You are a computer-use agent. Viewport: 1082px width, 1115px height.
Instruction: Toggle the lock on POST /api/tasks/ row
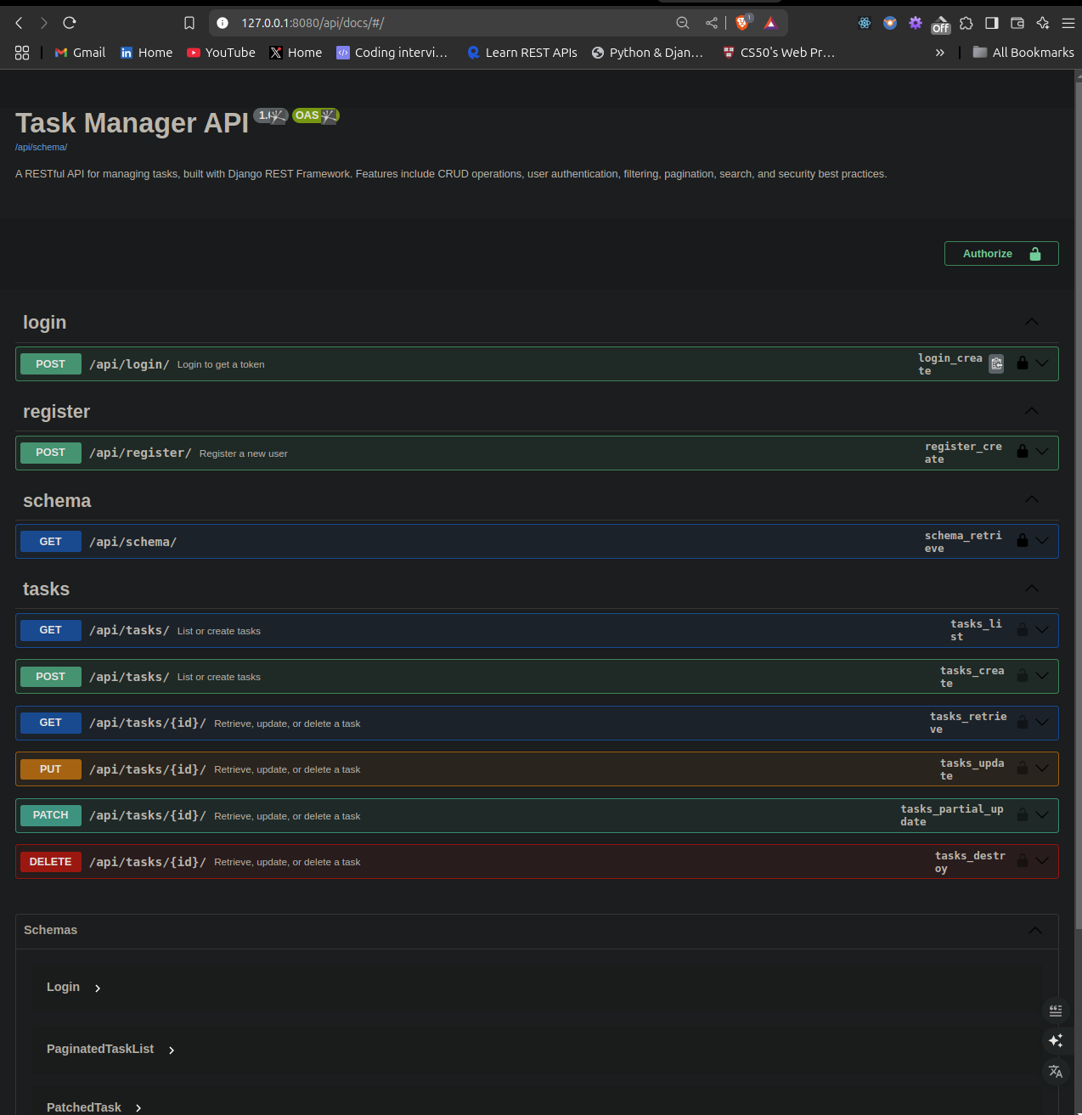pos(1023,675)
